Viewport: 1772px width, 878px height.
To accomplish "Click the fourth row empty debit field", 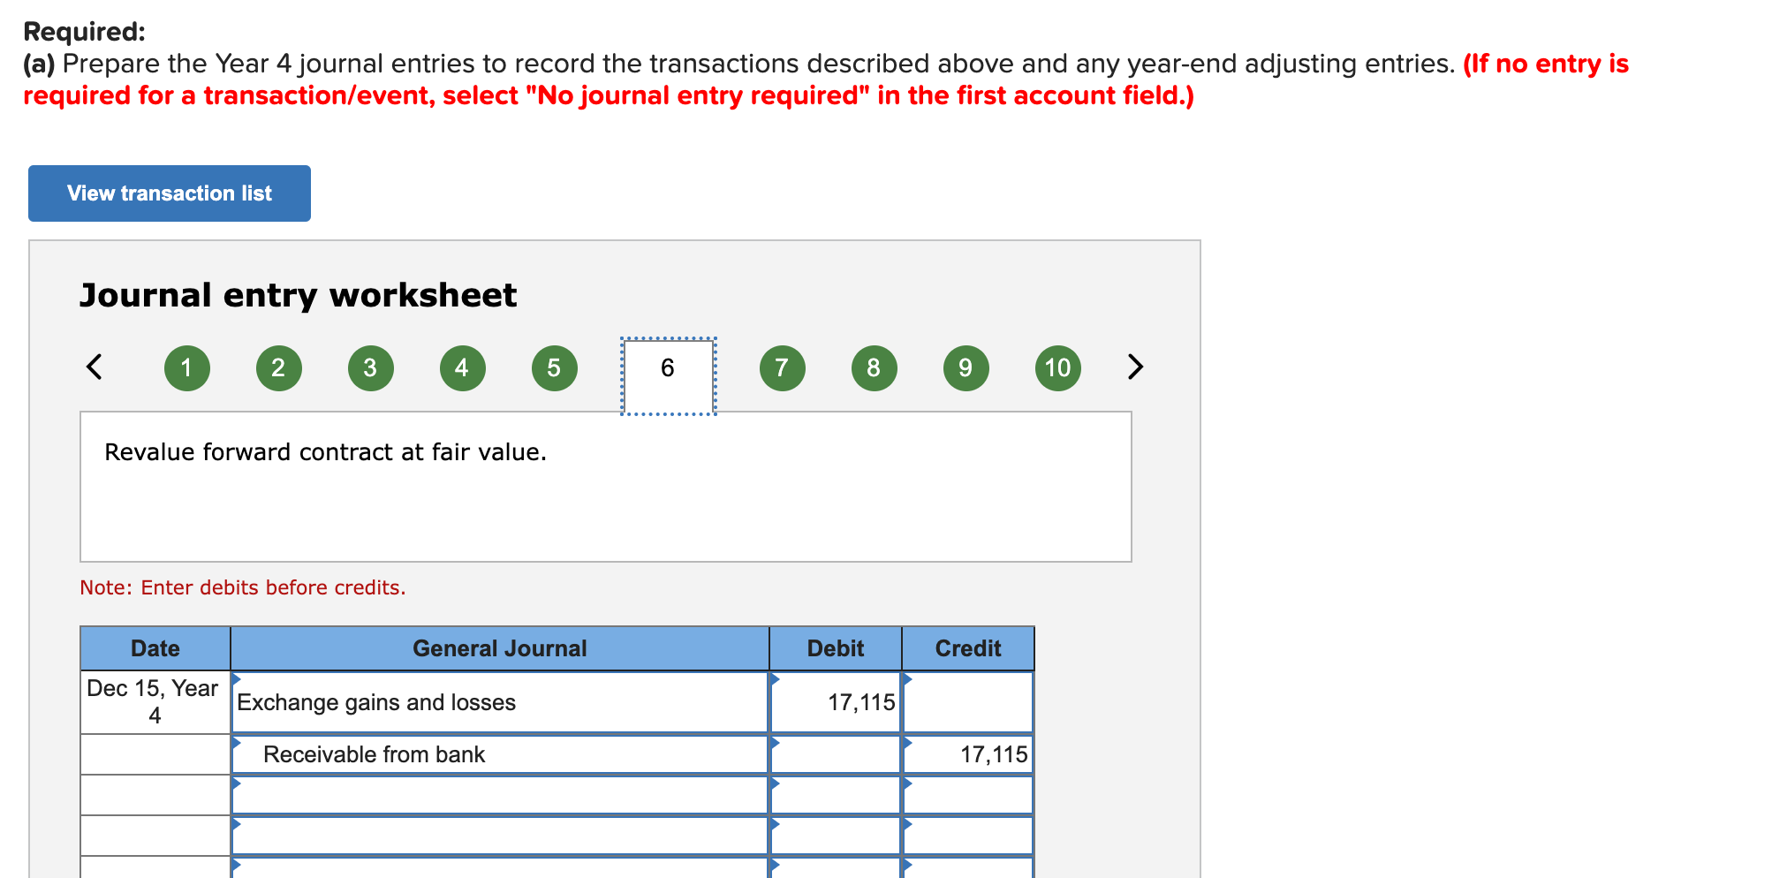I will 836,836.
